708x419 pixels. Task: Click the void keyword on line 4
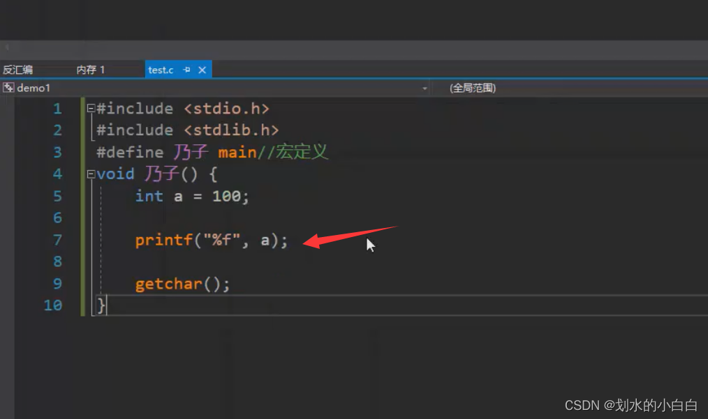[115, 174]
